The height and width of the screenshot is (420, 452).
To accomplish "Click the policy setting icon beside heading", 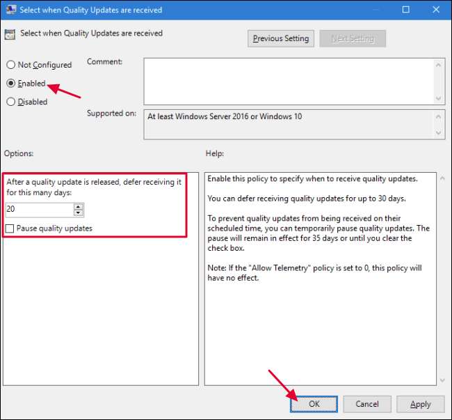I will click(10, 34).
